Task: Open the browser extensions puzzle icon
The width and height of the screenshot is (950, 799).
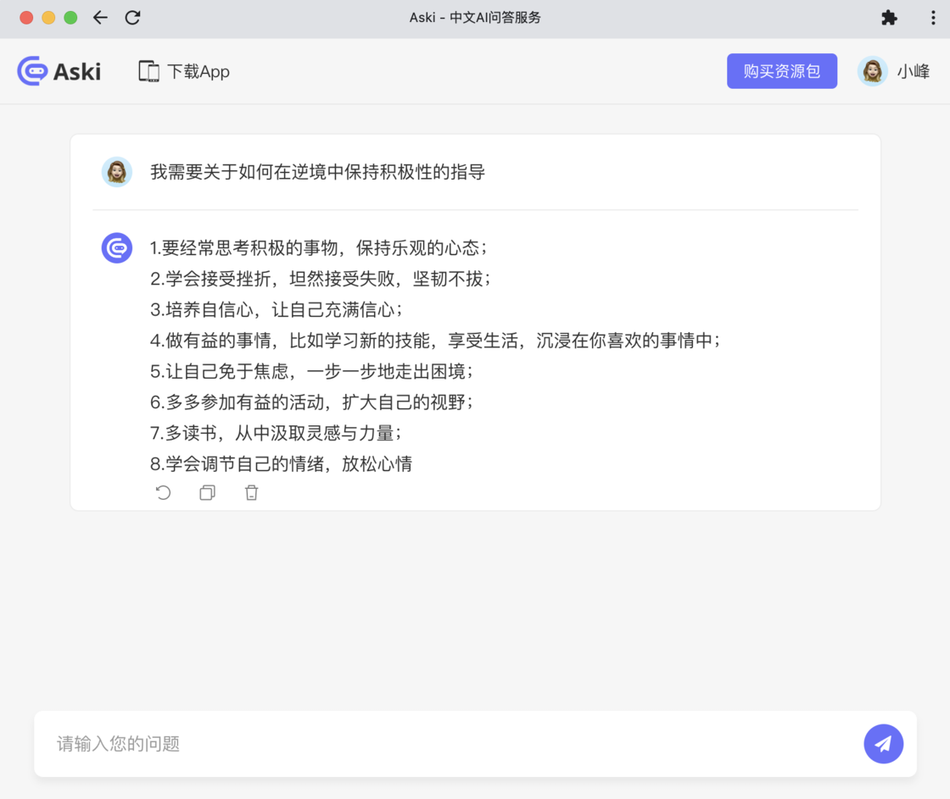Action: (x=889, y=18)
